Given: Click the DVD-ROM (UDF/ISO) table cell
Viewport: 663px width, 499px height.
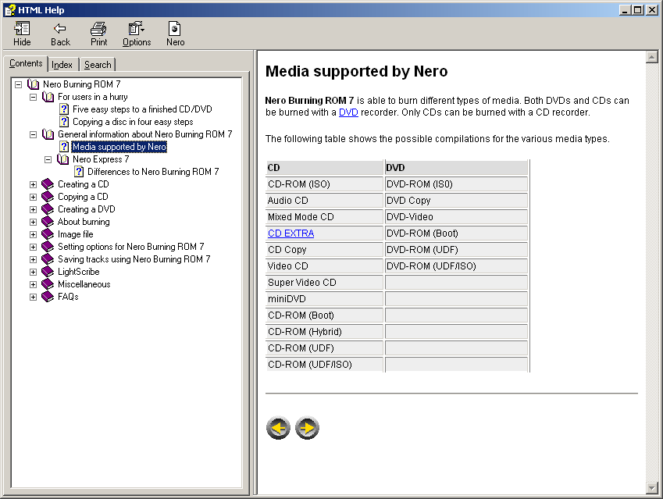Looking at the screenshot, I should tap(456, 266).
